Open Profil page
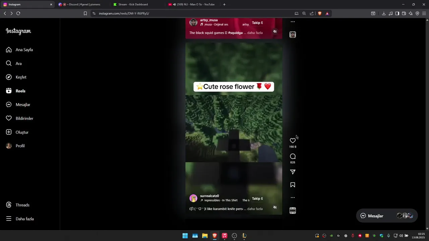This screenshot has height=241, width=429. click(15, 146)
